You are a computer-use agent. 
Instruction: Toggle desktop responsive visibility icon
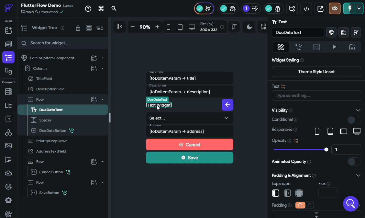pyautogui.click(x=357, y=131)
